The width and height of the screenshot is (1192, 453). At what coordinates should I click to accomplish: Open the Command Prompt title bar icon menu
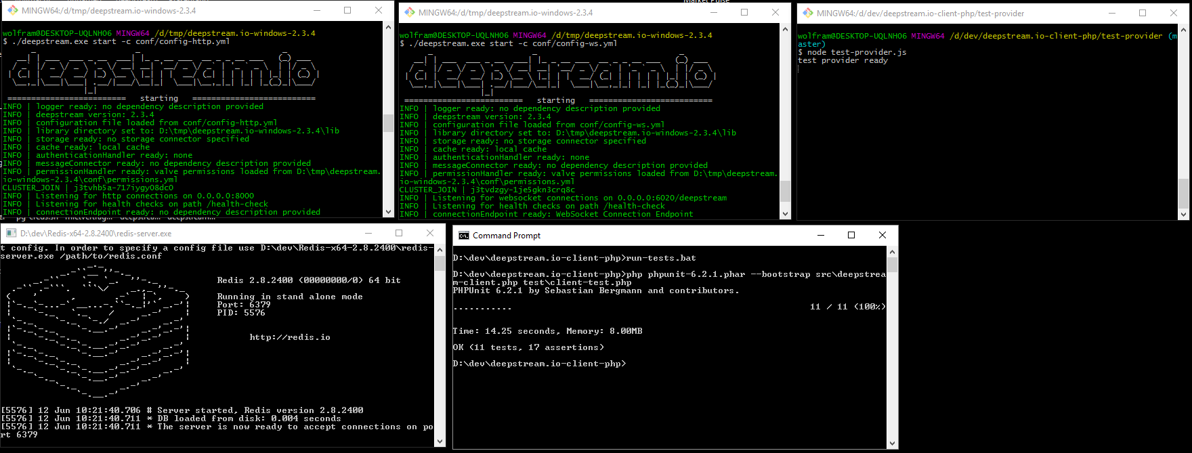pyautogui.click(x=464, y=236)
